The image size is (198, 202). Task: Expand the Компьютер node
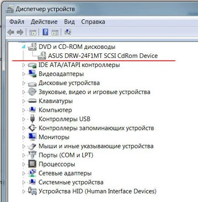tap(24, 110)
